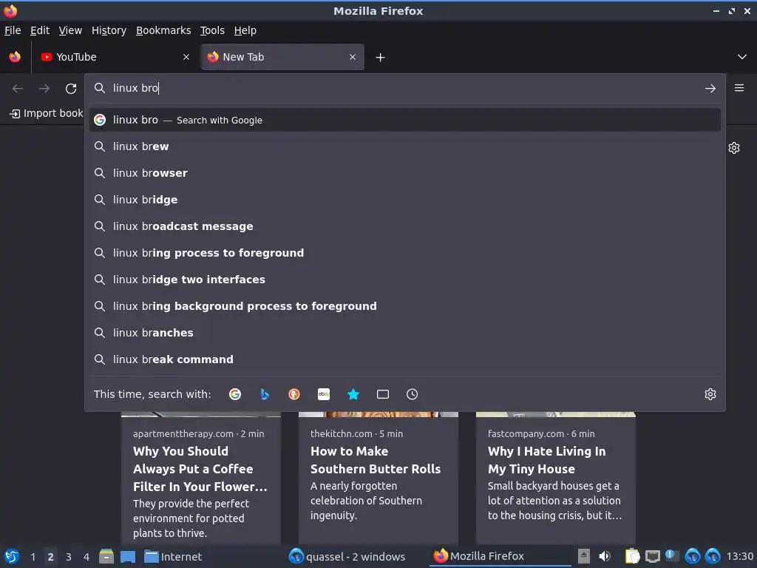Switch to virtual desktop 3
The image size is (757, 568).
(69, 557)
